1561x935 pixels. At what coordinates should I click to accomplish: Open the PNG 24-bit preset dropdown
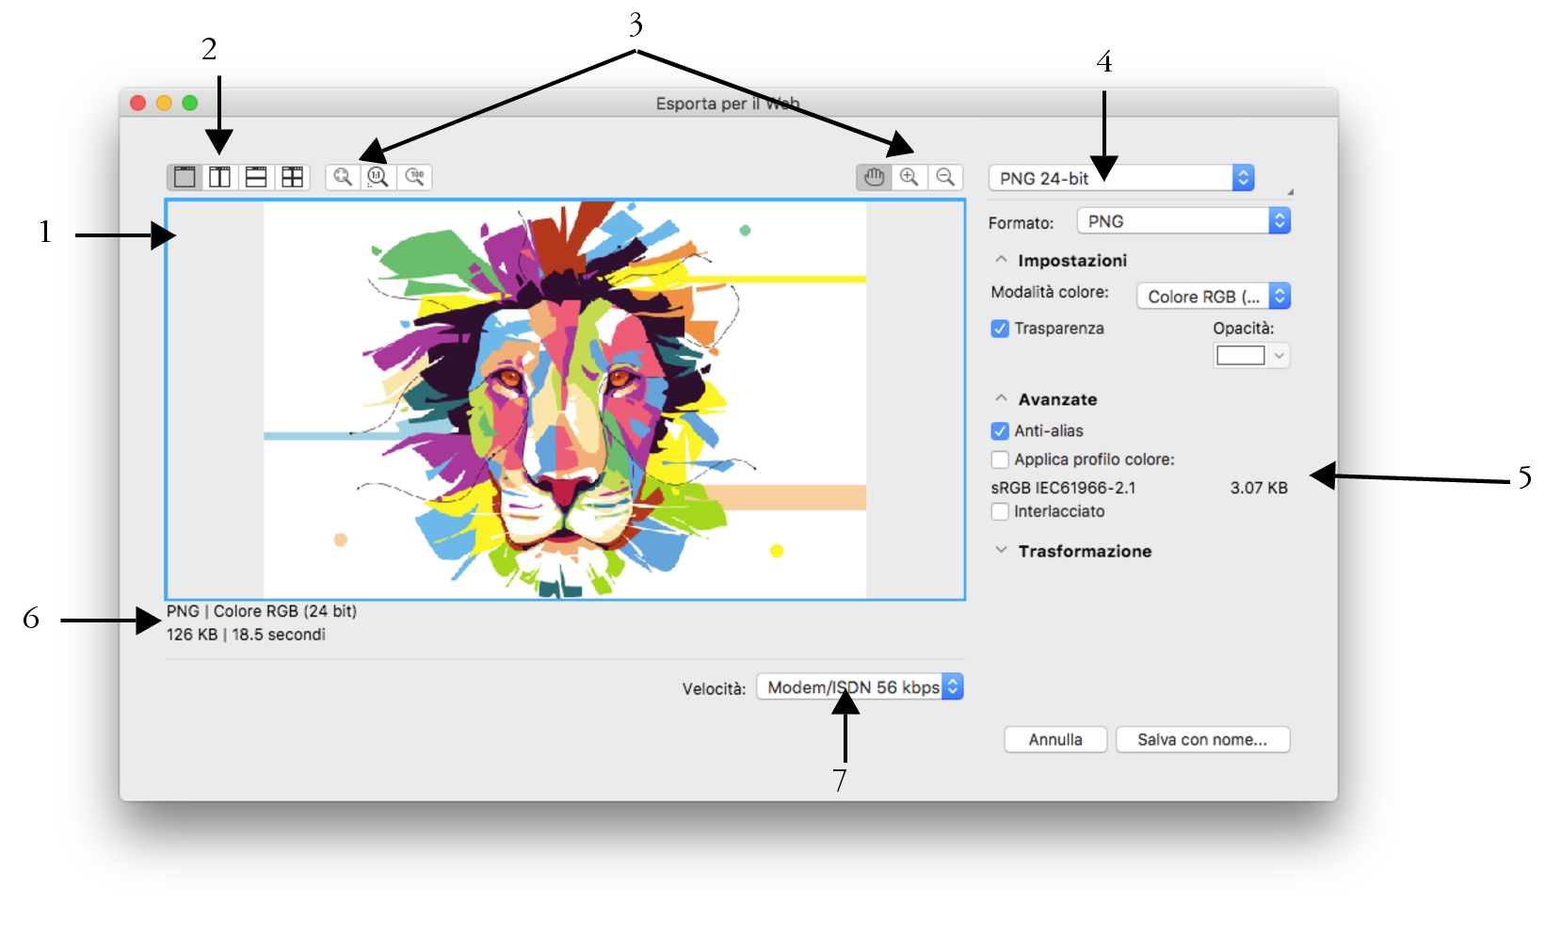pos(1120,178)
